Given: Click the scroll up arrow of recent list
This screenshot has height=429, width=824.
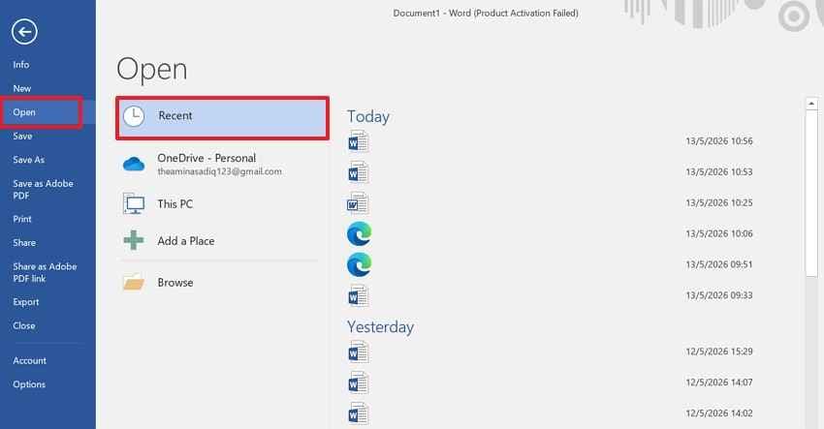Looking at the screenshot, I should pos(811,104).
